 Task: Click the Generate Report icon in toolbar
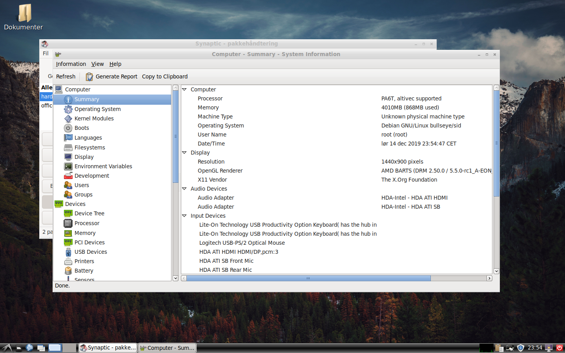[x=89, y=77]
